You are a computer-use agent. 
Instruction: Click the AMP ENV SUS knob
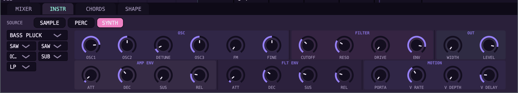(163, 75)
